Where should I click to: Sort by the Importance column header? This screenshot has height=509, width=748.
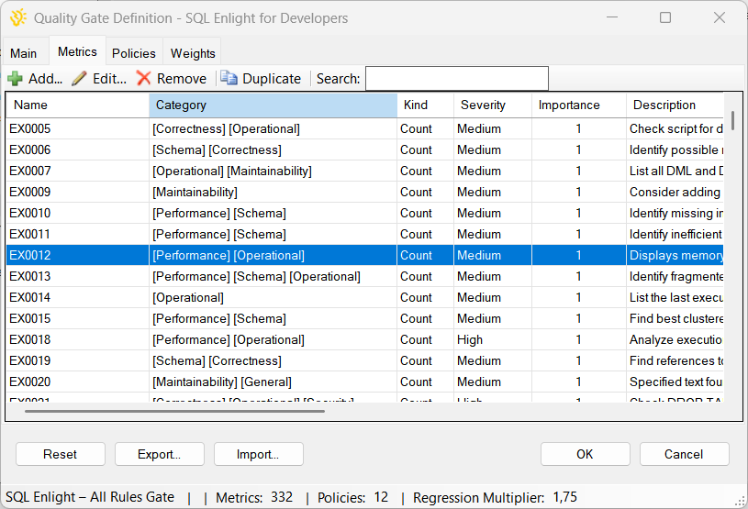point(578,105)
